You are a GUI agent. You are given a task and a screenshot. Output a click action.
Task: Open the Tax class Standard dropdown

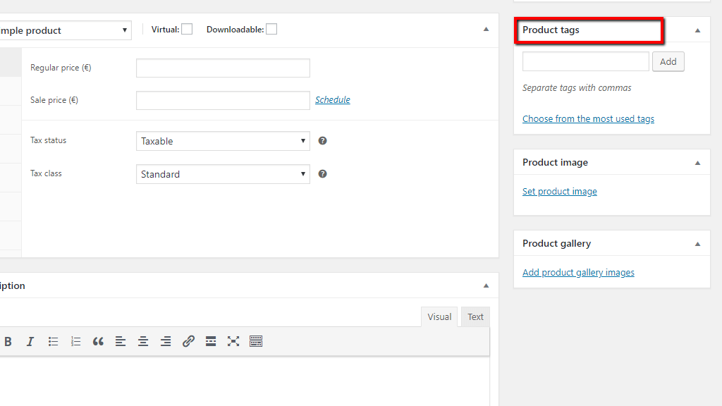(x=223, y=174)
